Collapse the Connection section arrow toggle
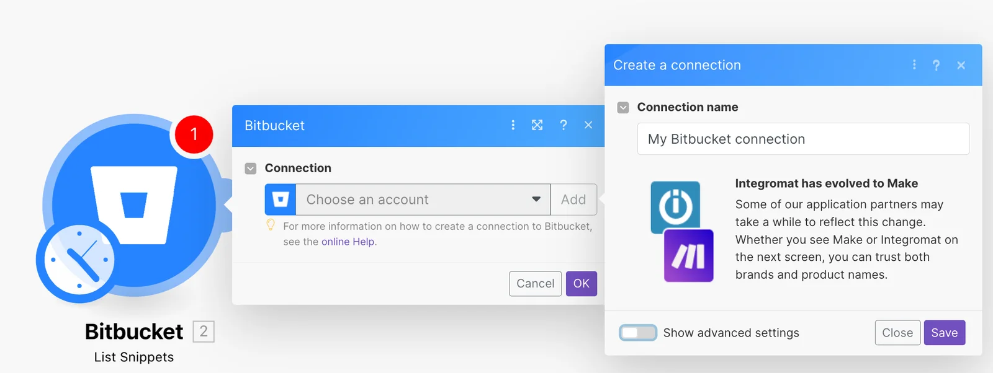This screenshot has width=993, height=373. 251,169
